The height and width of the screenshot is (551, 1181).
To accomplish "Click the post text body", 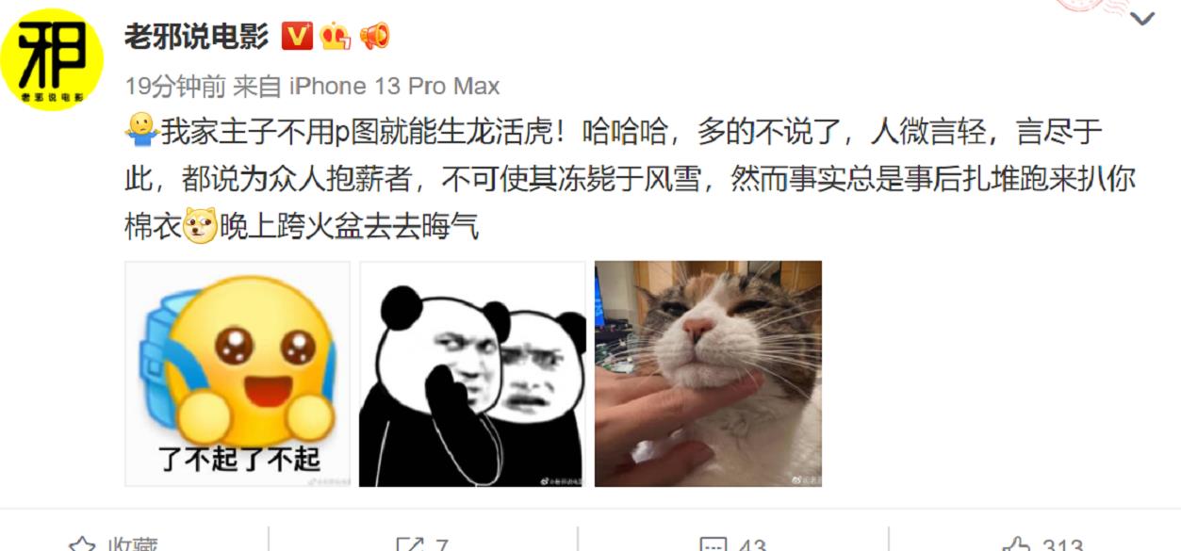I will [630, 178].
